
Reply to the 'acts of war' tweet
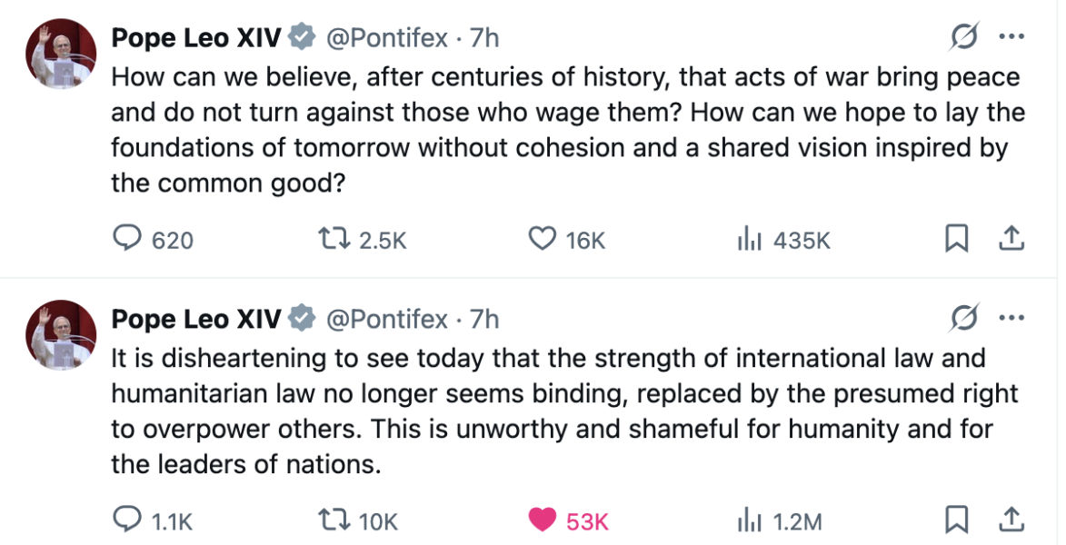tap(128, 239)
